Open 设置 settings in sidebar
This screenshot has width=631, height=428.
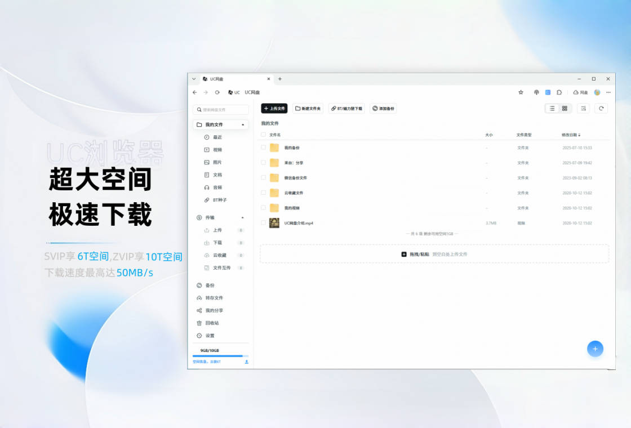point(210,336)
